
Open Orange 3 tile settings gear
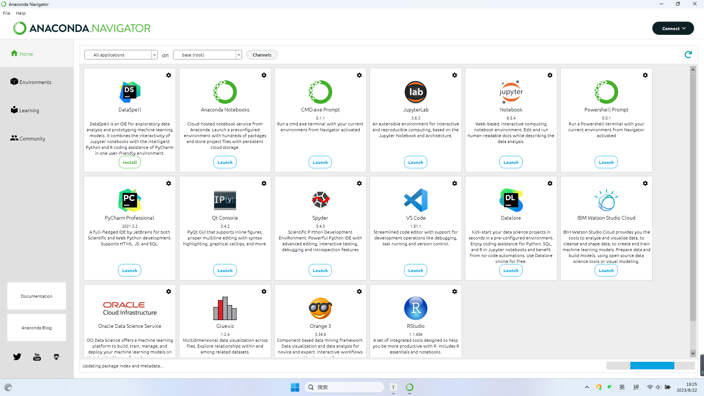(359, 291)
